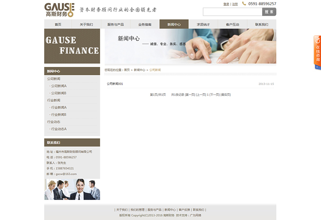Go to next page via 下一页
321x220 pixels.
[x=215, y=95]
